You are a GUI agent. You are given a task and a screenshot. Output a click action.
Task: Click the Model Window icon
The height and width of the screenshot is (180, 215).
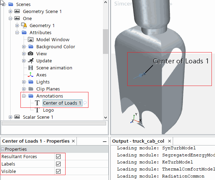click(31, 39)
